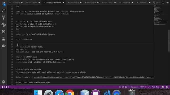This screenshot has height=95, width=170.
Task: Click '4> Initialize master node.' line
Action: pyautogui.click(x=29, y=47)
